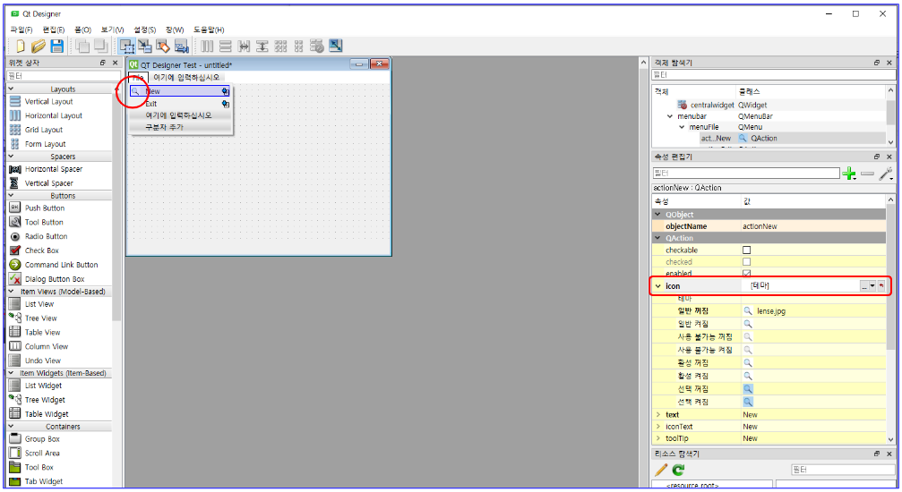Activate Edit Buddies mode icon
Image resolution: width=902 pixels, height=492 pixels.
coord(163,46)
